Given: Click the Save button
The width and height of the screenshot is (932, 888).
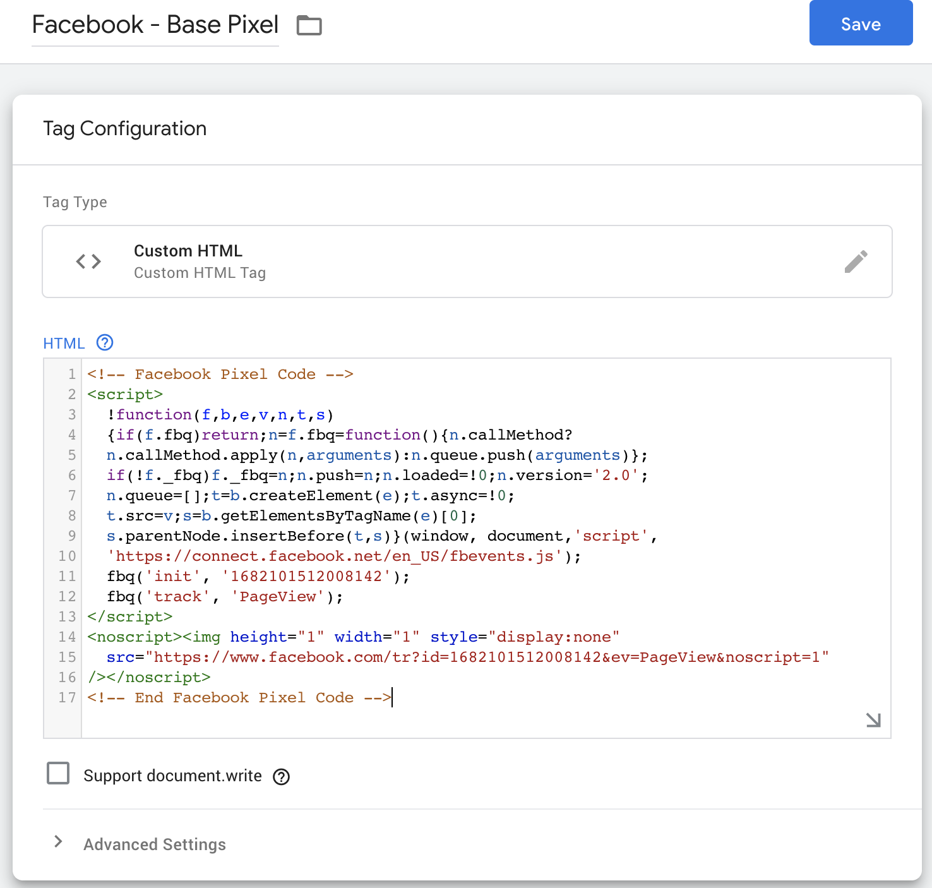Looking at the screenshot, I should (x=861, y=23).
